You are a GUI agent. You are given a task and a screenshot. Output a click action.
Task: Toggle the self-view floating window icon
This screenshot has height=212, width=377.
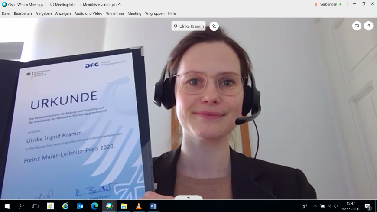tap(357, 26)
